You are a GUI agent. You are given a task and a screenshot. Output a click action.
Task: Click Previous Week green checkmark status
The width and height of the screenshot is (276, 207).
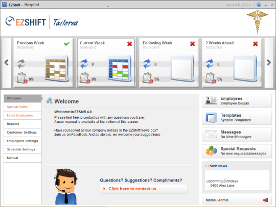(x=66, y=44)
